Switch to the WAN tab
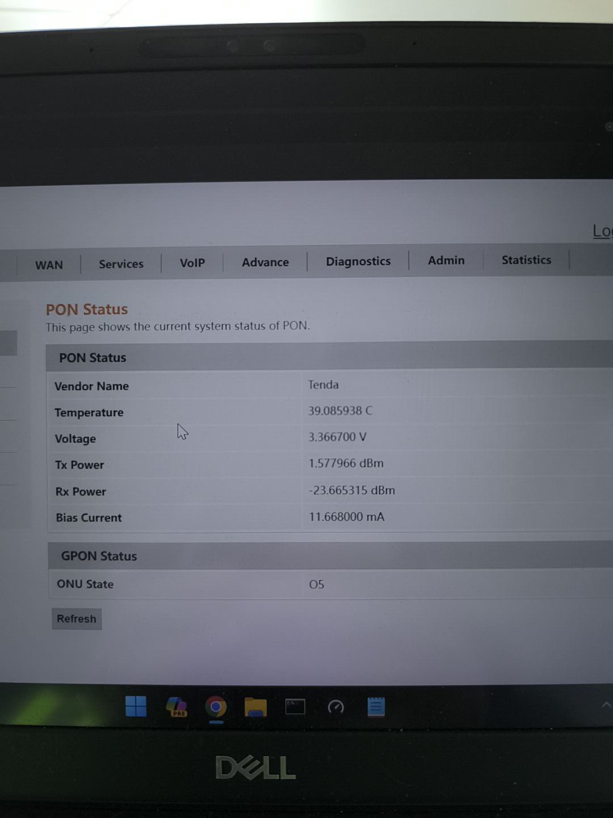Image resolution: width=613 pixels, height=818 pixels. tap(49, 265)
